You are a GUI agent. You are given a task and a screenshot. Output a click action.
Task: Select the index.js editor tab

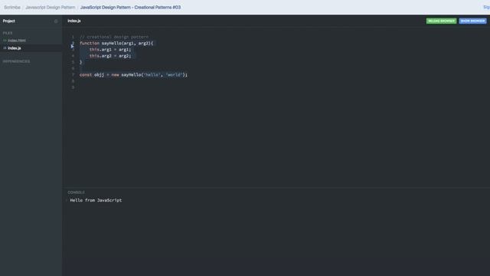[x=74, y=21]
